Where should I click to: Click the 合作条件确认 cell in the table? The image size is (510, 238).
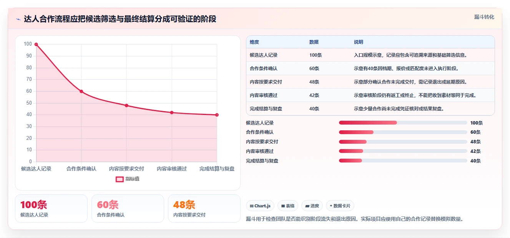point(264,69)
